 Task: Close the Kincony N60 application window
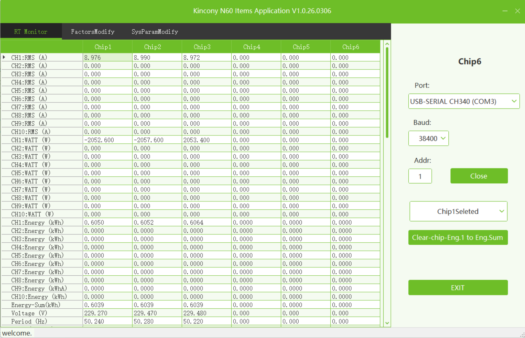(x=517, y=11)
